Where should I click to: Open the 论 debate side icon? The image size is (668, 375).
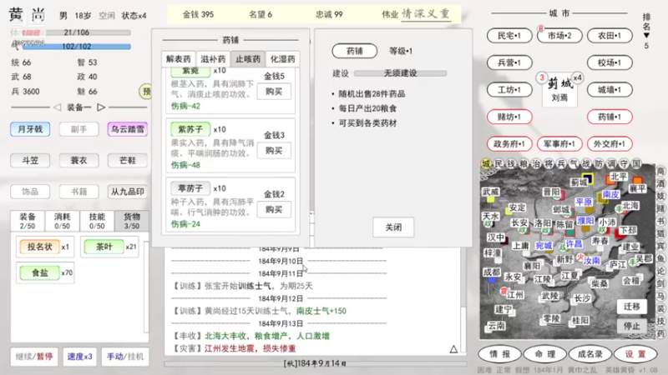pos(660,271)
